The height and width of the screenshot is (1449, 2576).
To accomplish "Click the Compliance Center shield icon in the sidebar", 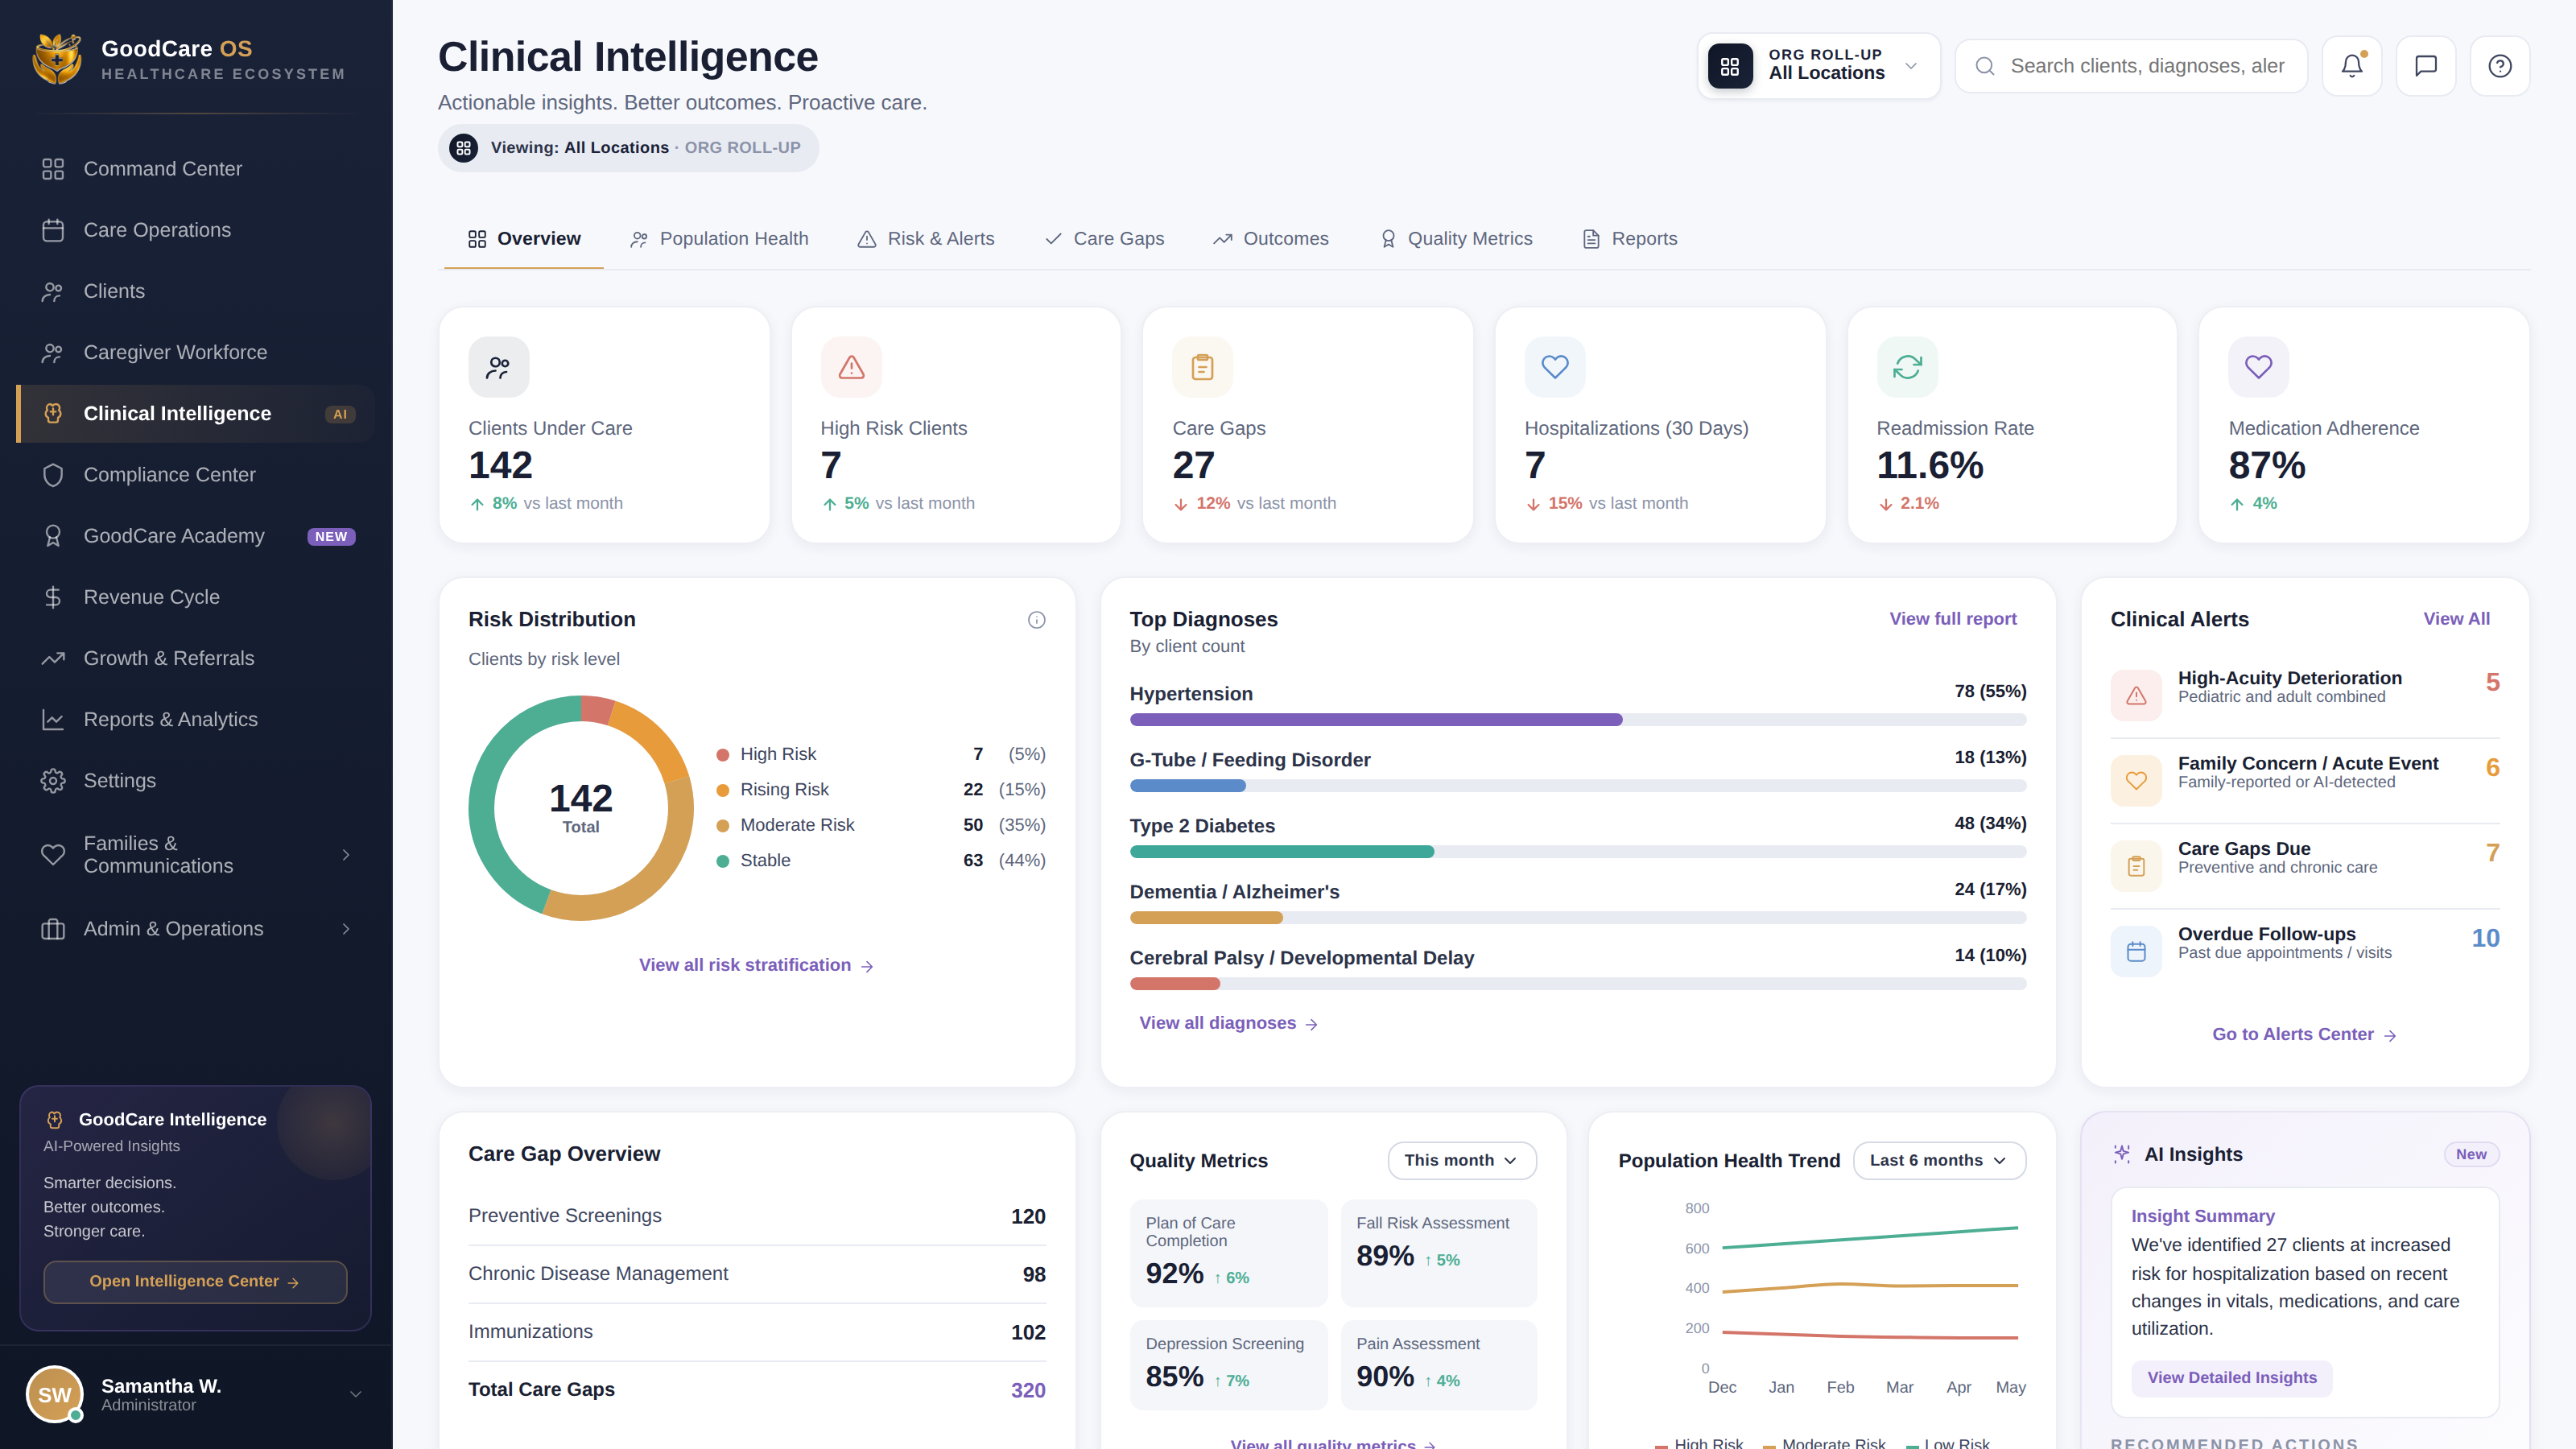I will tap(53, 475).
